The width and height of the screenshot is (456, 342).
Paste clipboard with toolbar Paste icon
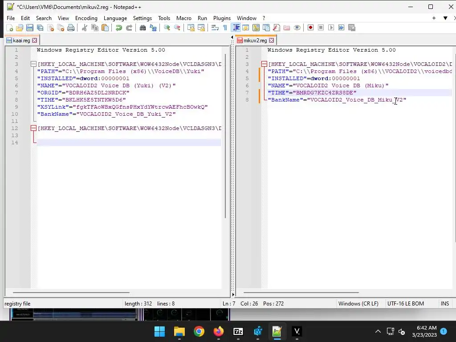pyautogui.click(x=105, y=28)
